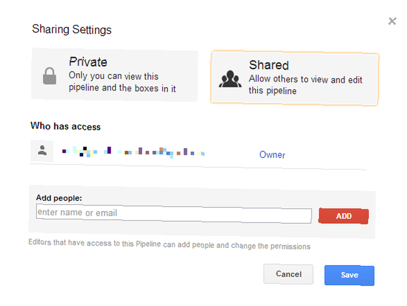Click the owner's person avatar icon

[x=42, y=151]
